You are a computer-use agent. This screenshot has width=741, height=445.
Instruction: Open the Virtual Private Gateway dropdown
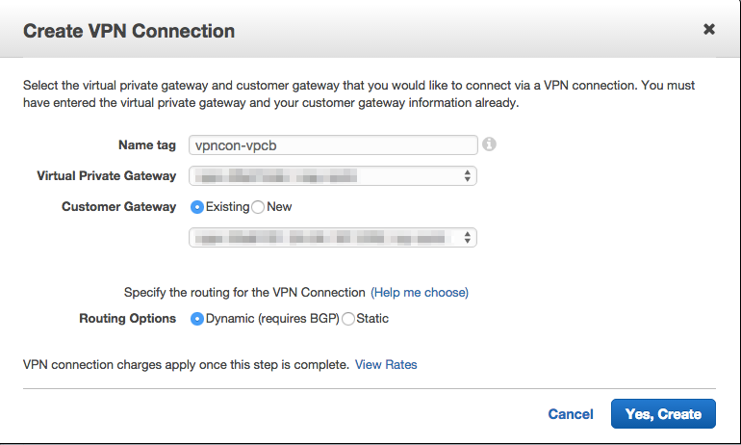[x=333, y=176]
